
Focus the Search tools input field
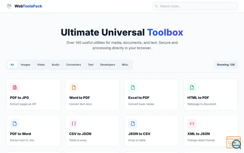pos(195,6)
